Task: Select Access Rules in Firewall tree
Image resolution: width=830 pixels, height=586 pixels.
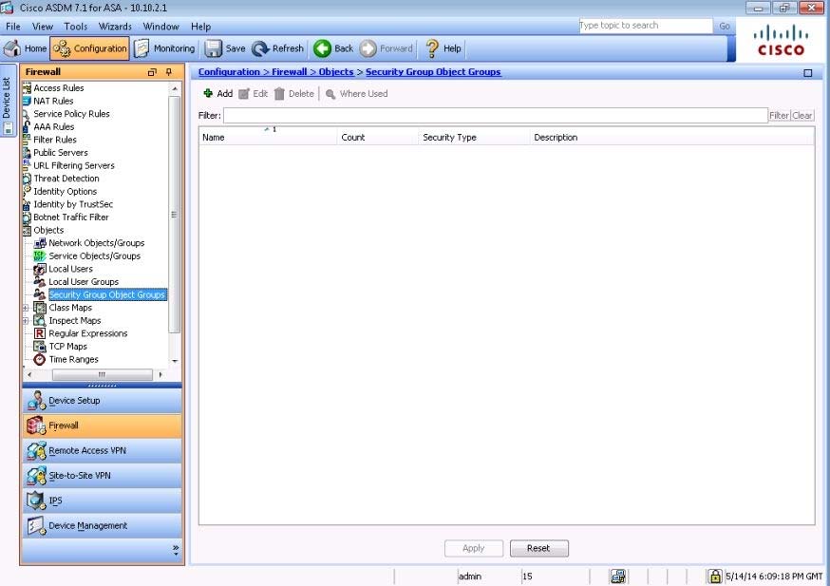Action: 58,88
